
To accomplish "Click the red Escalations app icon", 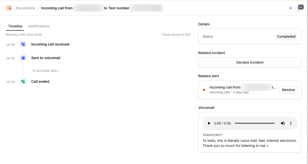I will coord(9,8).
